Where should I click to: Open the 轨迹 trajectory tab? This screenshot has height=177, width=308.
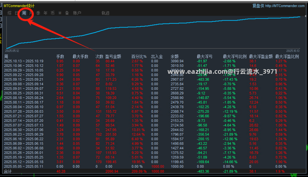point(106,13)
